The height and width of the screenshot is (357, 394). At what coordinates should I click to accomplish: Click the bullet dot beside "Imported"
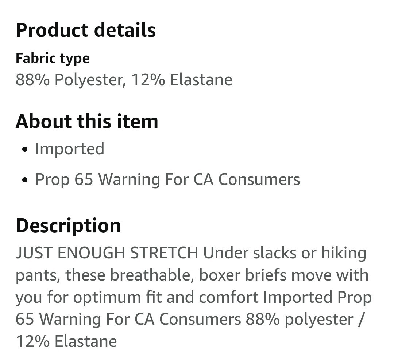pyautogui.click(x=25, y=150)
